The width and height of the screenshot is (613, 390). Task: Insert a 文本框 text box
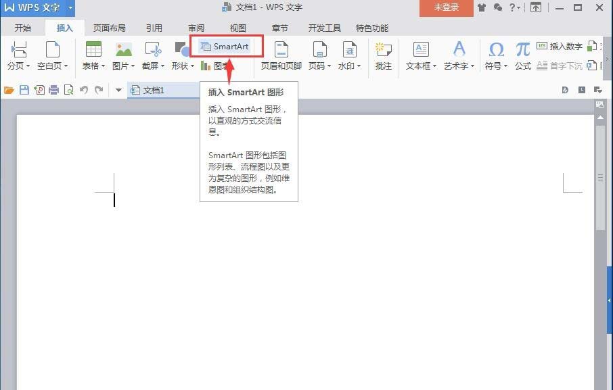(x=421, y=49)
